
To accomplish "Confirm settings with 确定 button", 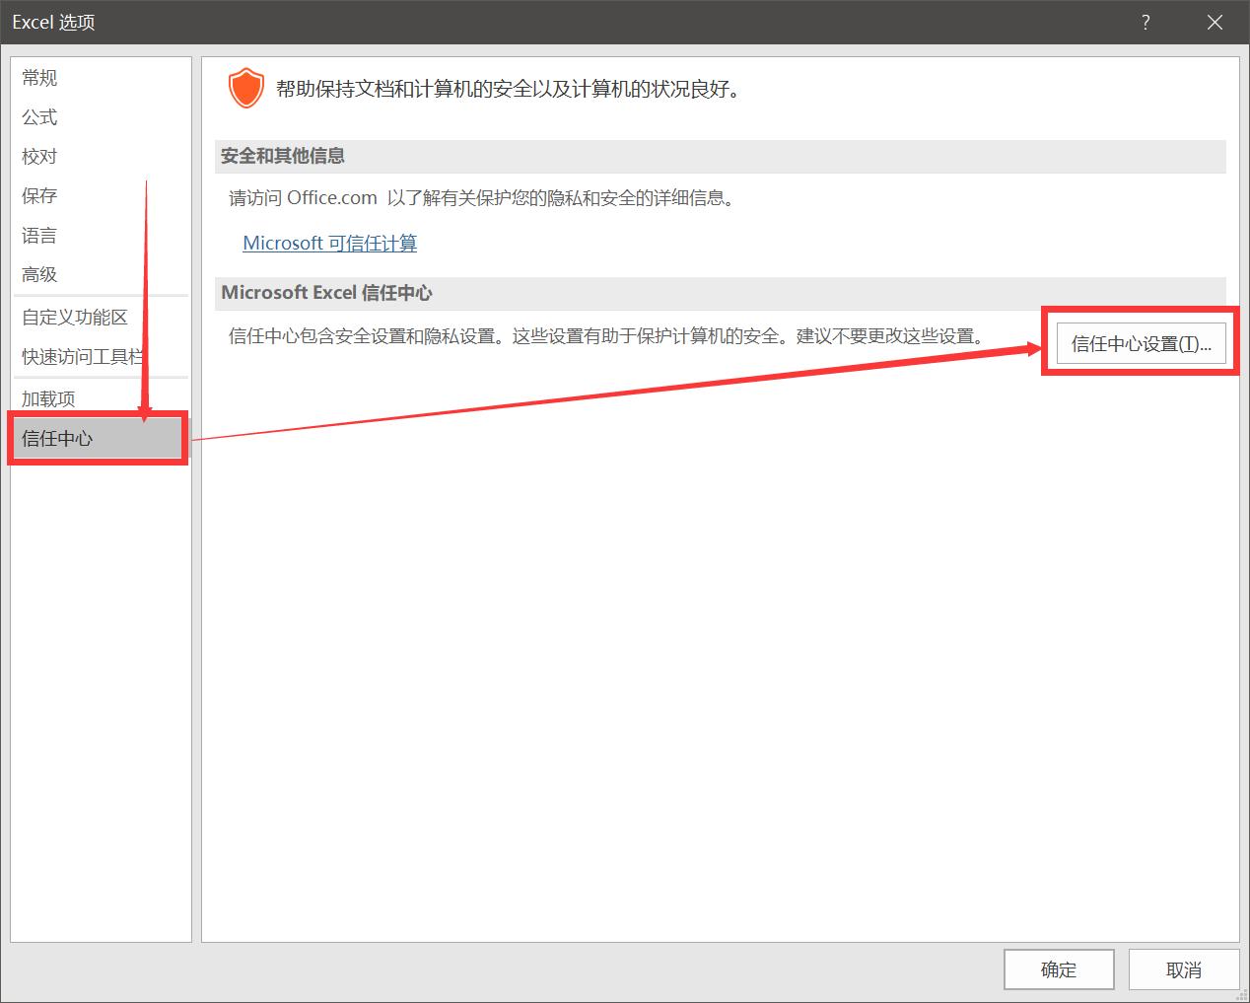I will coord(1059,969).
